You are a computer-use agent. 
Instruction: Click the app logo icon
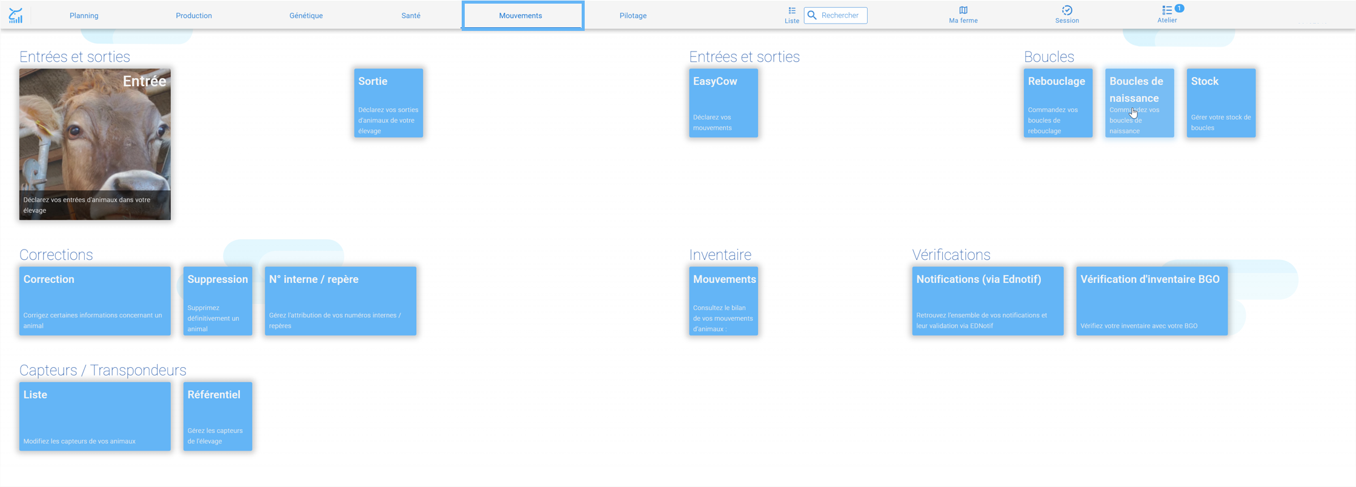coord(16,15)
